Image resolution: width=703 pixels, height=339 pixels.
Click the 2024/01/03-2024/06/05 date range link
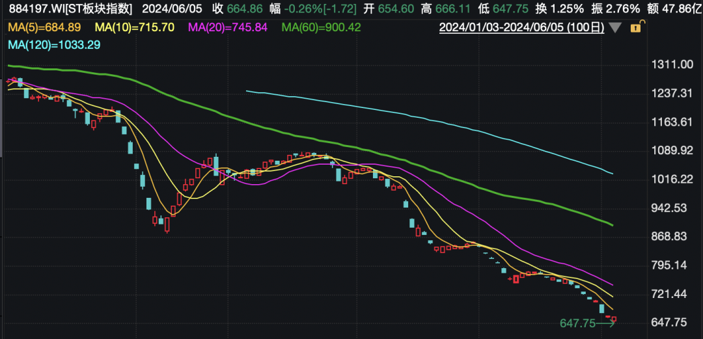click(523, 27)
